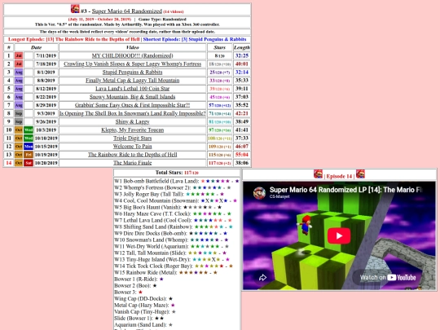Click the W13 Tiny-Huge Island (Wet-Dry) row

coord(172,259)
